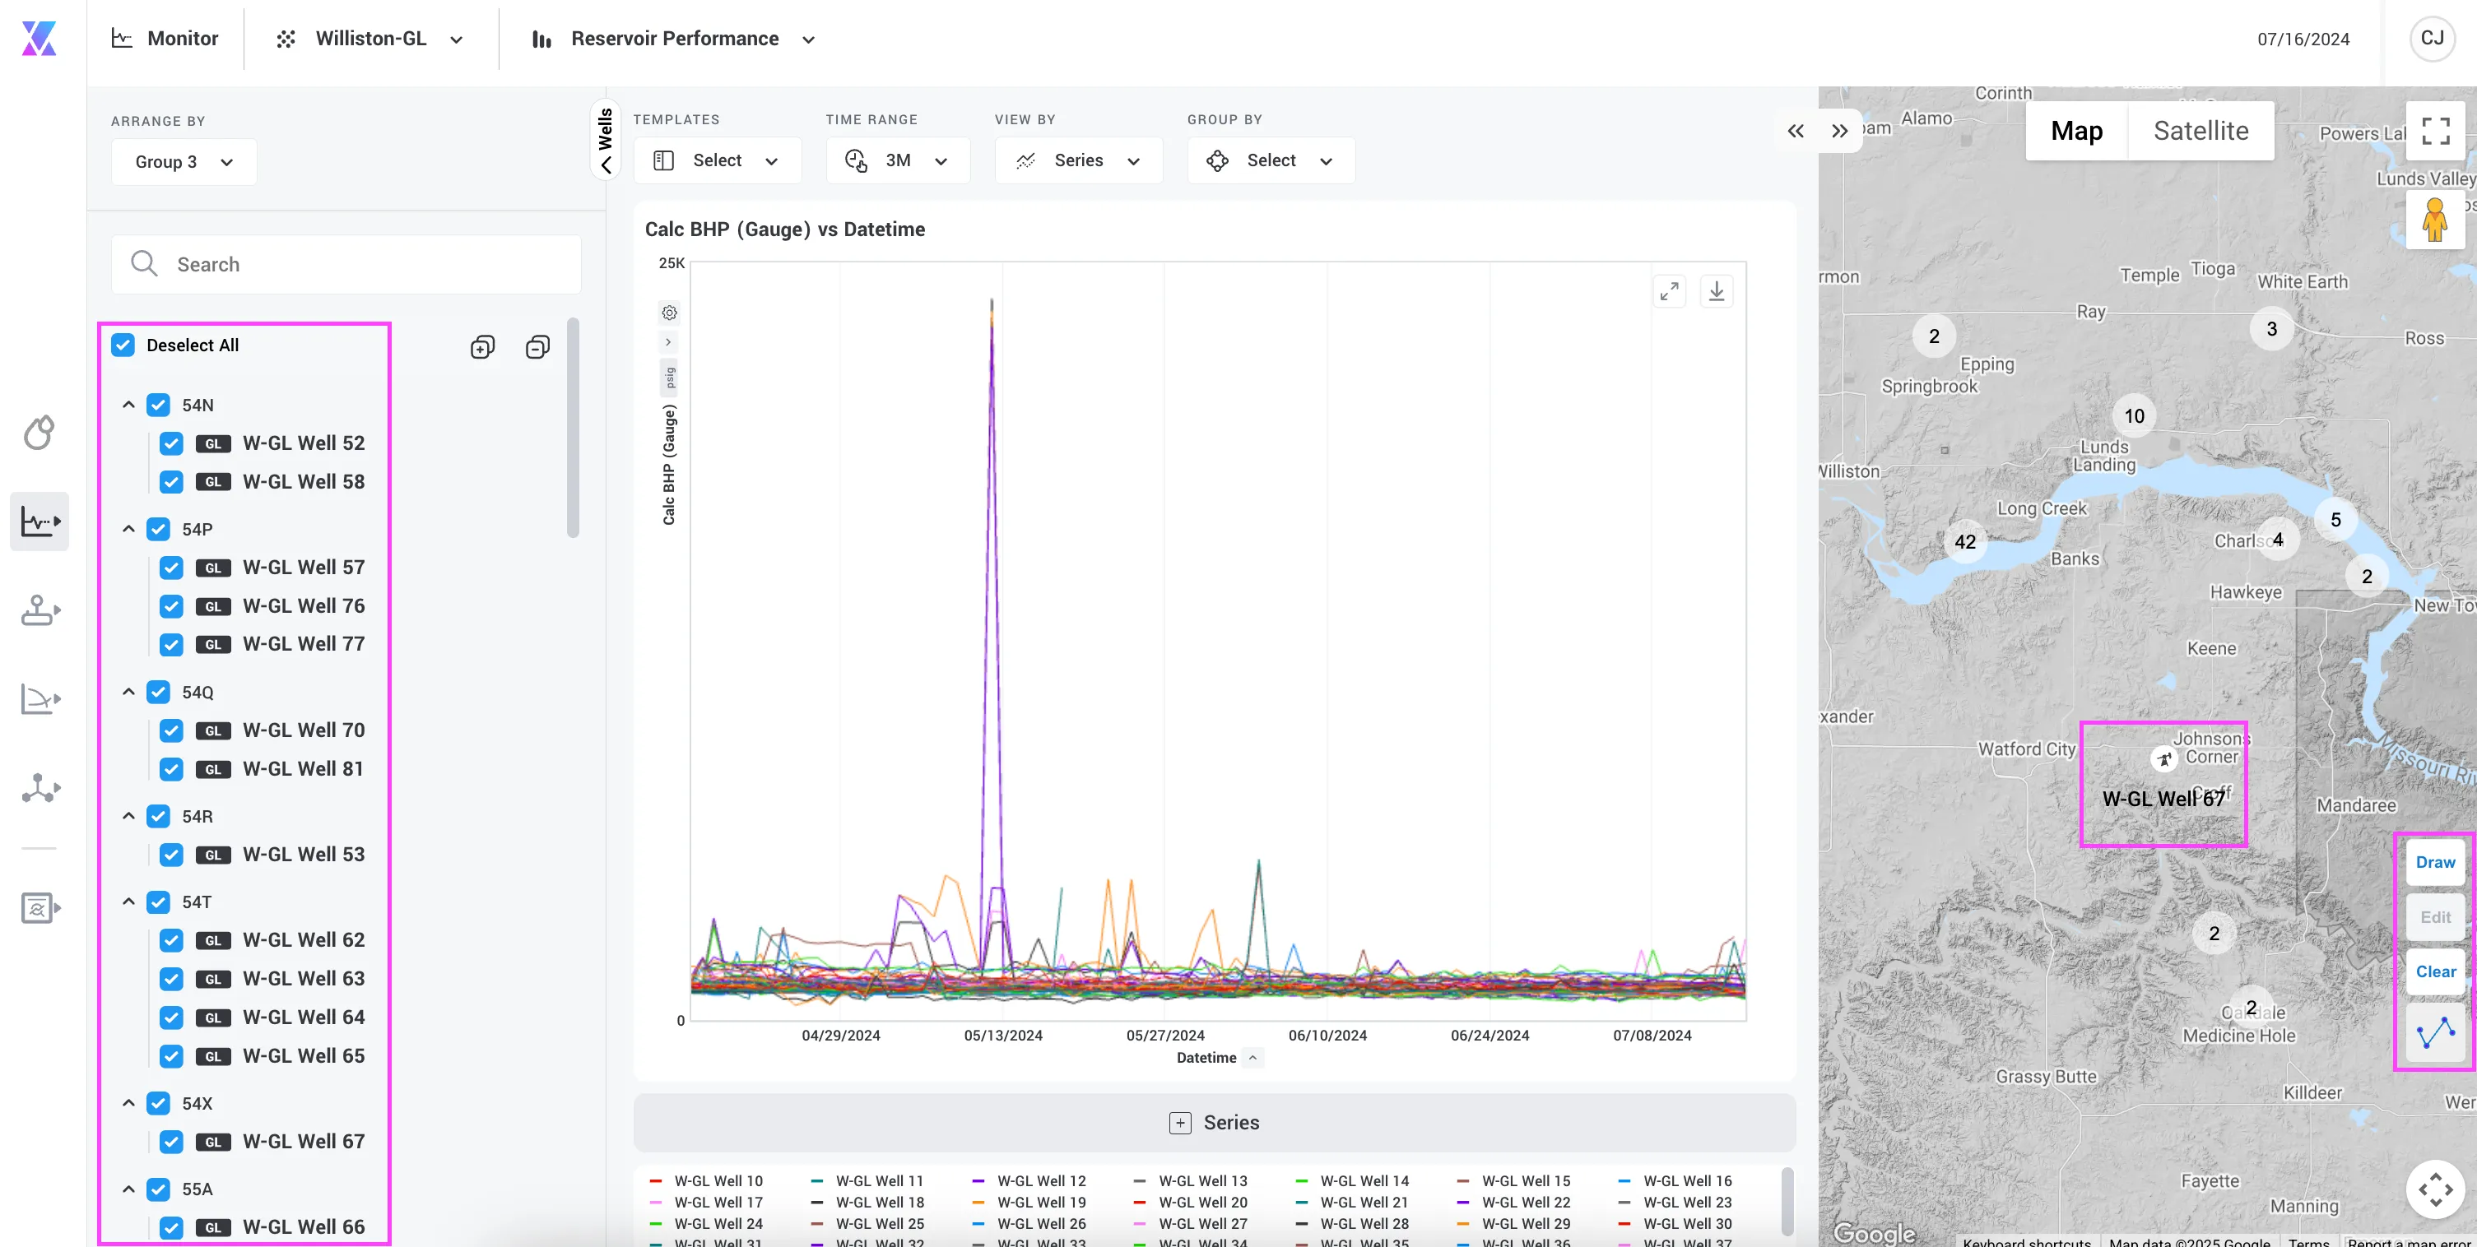The image size is (2477, 1247).
Task: Click the Draw button on map
Action: point(2435,862)
